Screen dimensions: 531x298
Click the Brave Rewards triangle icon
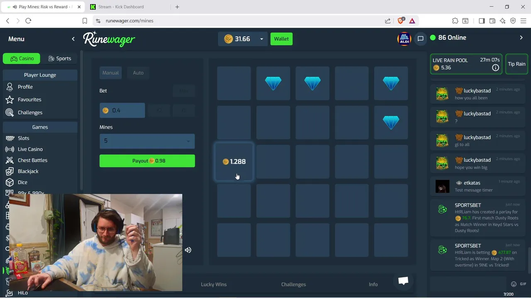[412, 21]
